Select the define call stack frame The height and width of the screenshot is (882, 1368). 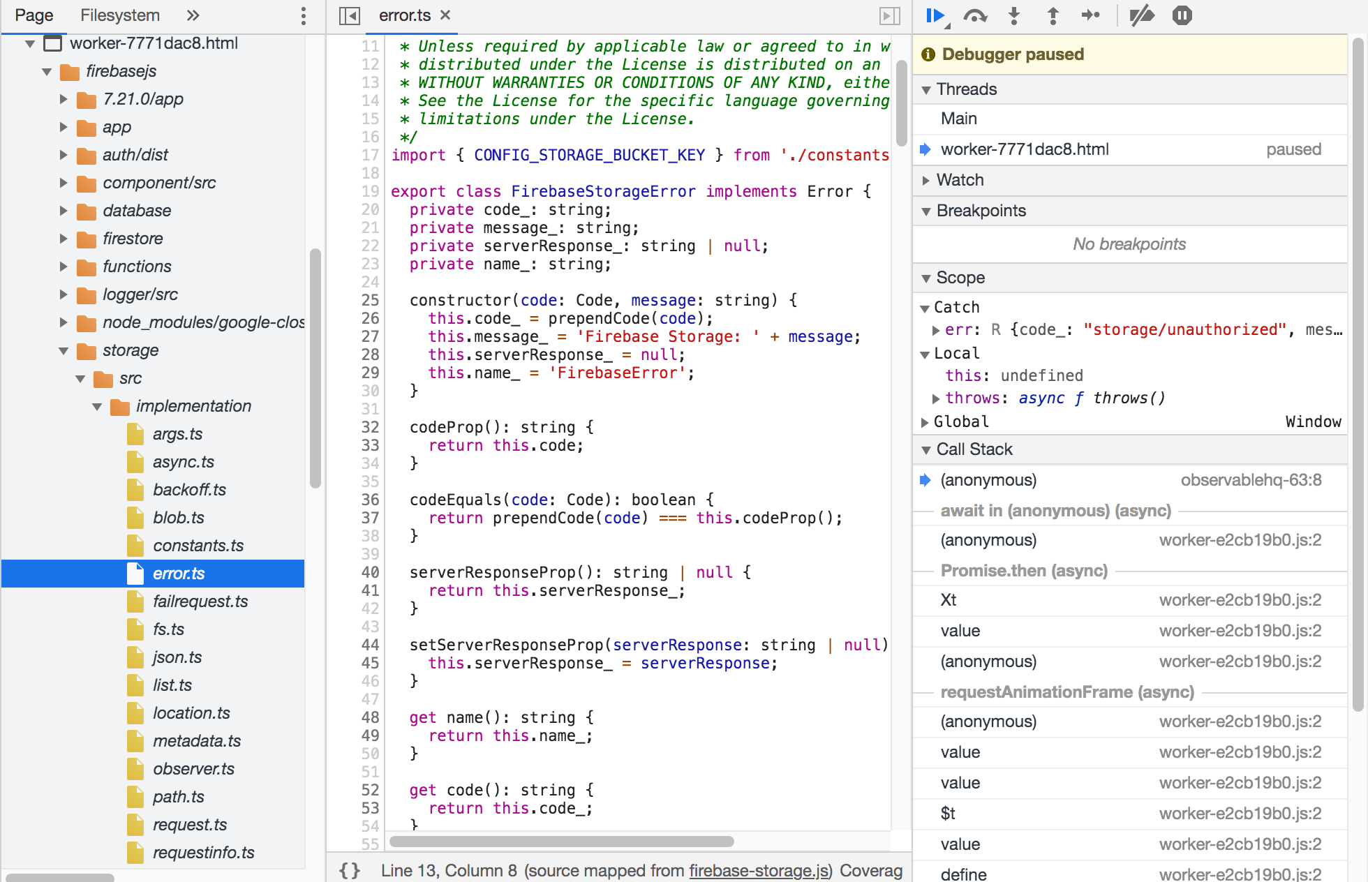1129,874
